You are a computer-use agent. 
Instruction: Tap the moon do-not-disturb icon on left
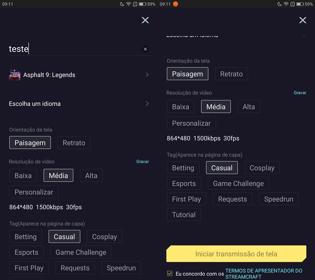point(122,4)
